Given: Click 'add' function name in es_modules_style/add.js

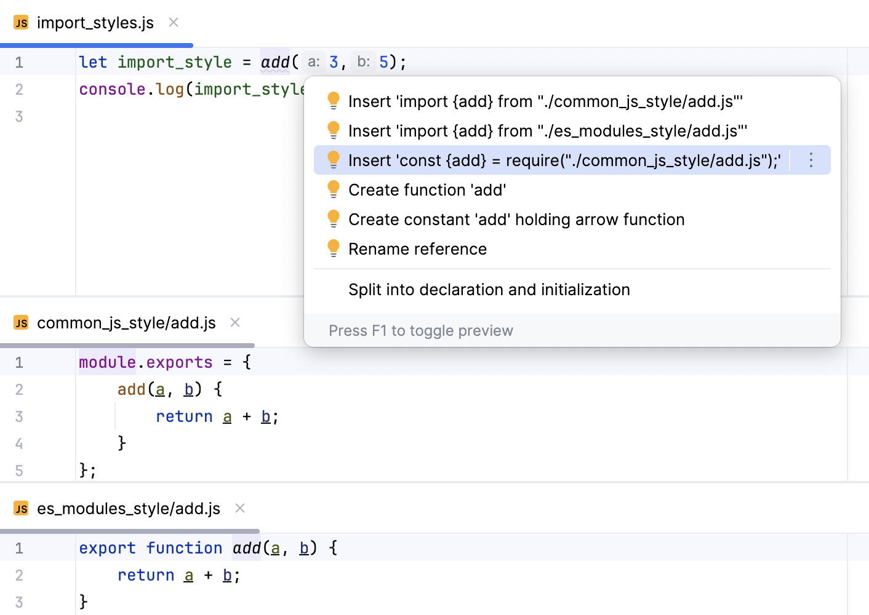Looking at the screenshot, I should coord(247,548).
